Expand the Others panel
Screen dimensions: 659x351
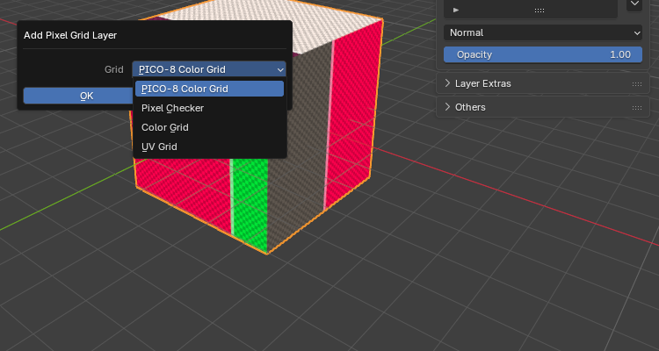(x=543, y=107)
